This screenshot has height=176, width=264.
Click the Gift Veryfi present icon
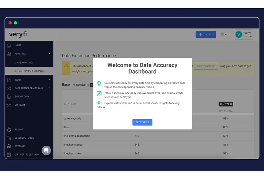tap(9, 155)
